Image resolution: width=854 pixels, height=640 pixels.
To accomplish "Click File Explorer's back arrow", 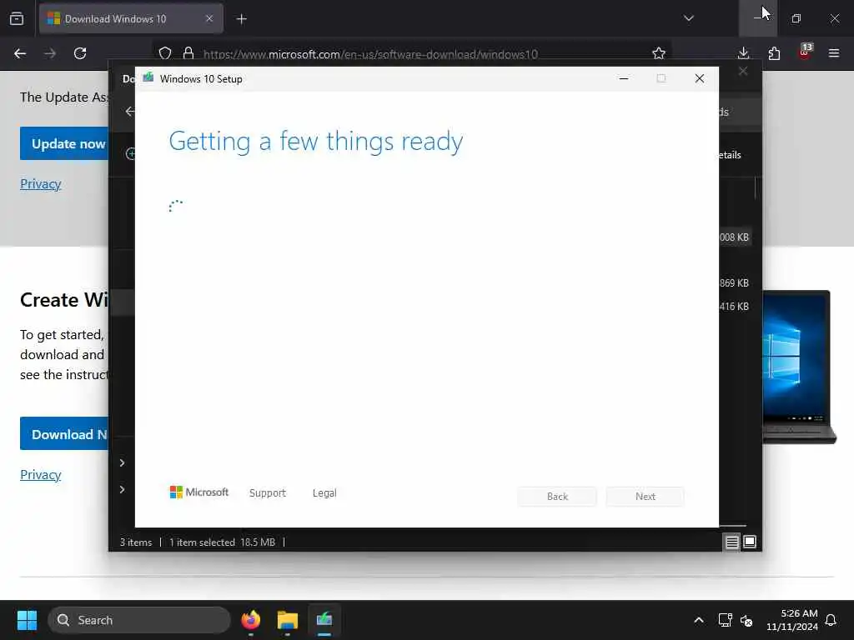I will pyautogui.click(x=129, y=112).
